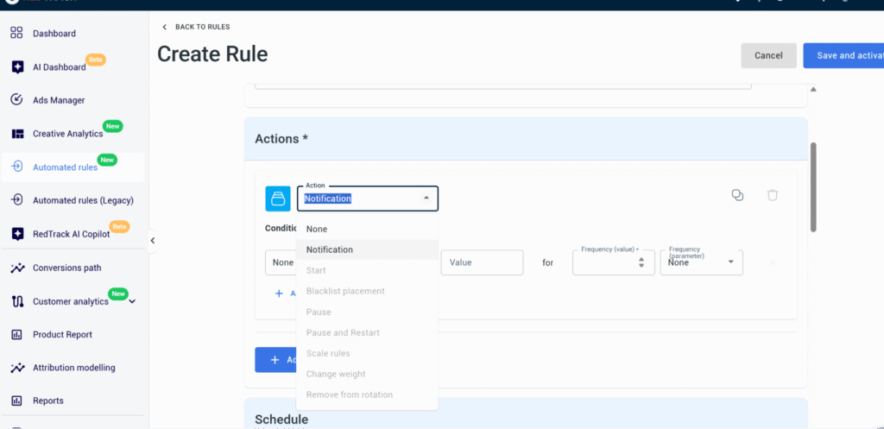This screenshot has height=429, width=884.
Task: Click the Frequency (value) input field
Action: (614, 262)
